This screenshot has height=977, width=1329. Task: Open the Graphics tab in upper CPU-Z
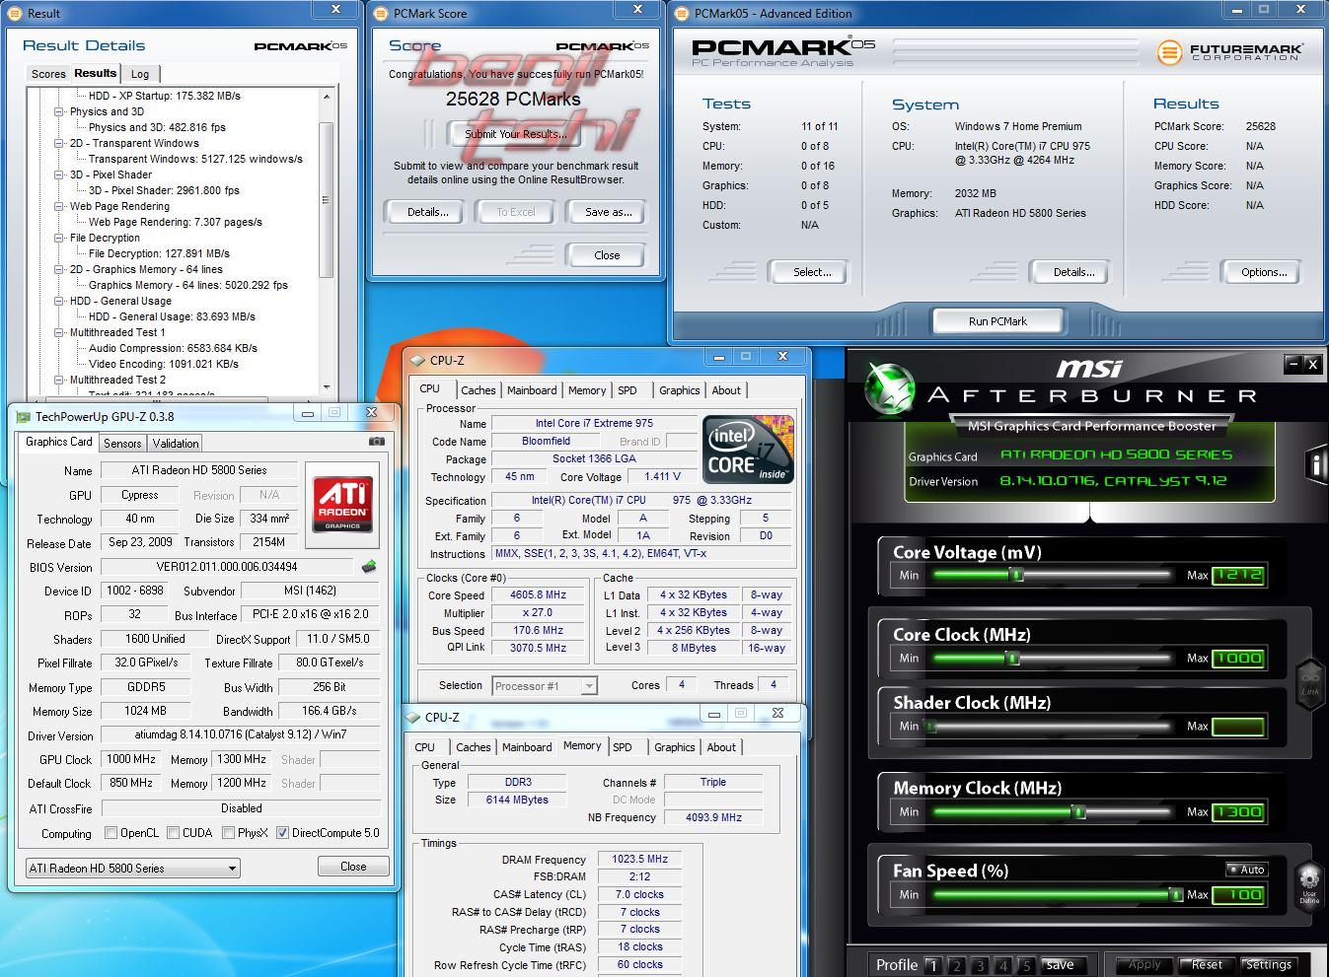679,390
